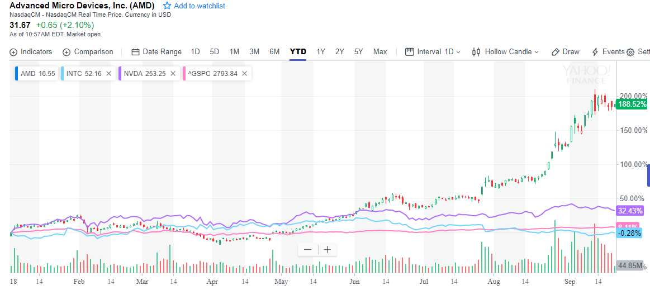The height and width of the screenshot is (290, 650).
Task: Click the Aug label on time axis
Action: click(493, 281)
